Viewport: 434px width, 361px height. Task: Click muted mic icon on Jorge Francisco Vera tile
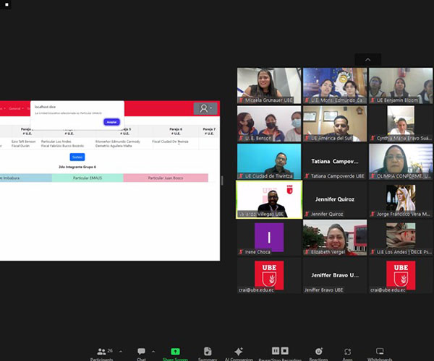(373, 214)
